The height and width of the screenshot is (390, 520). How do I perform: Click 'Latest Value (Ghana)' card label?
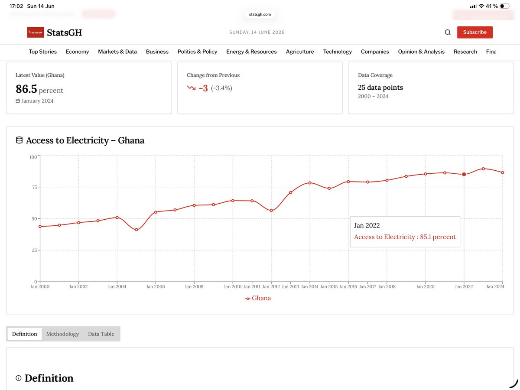tap(40, 75)
